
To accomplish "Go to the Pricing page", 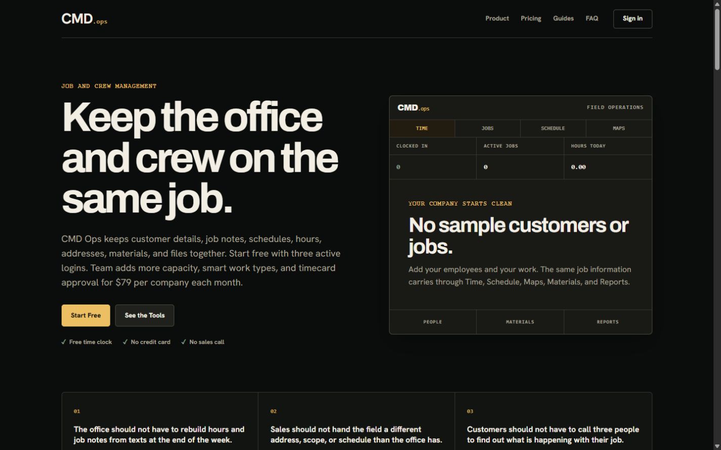I will 531,18.
